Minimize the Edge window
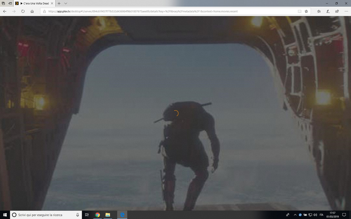This screenshot has width=351, height=219. (x=327, y=4)
